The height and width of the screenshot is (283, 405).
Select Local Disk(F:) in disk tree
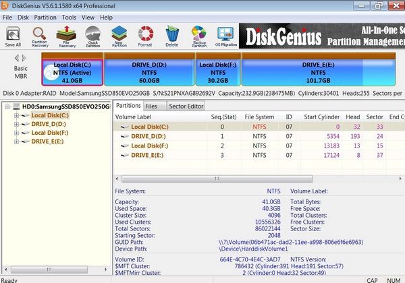pos(50,133)
